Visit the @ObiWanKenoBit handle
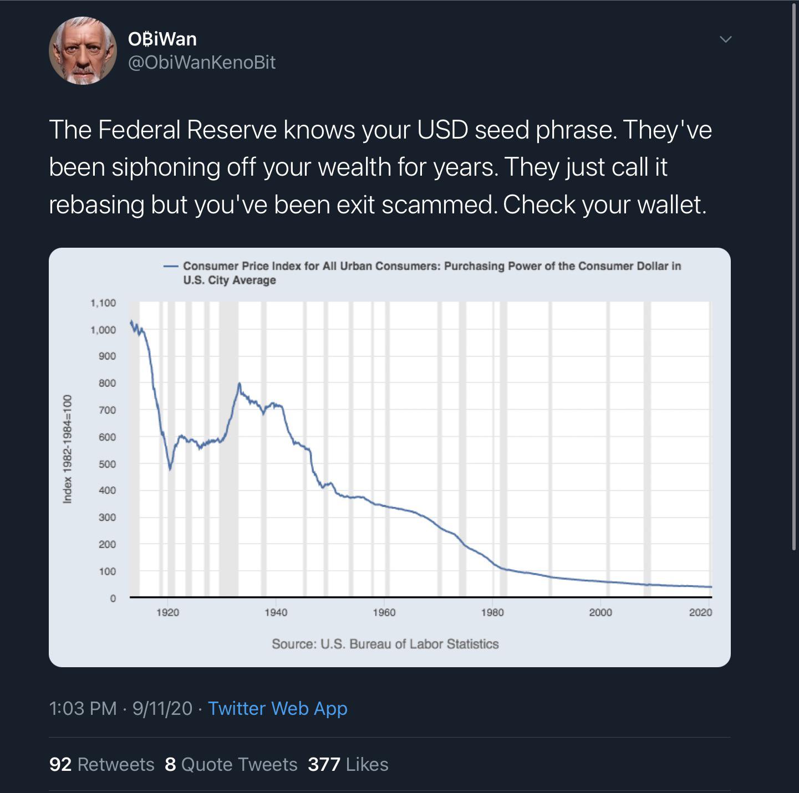Screen dimensions: 799x793 tap(202, 63)
